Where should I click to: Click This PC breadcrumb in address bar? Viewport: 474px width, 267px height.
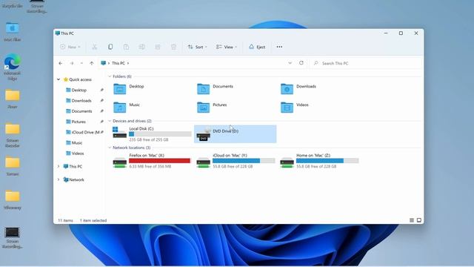pyautogui.click(x=118, y=63)
